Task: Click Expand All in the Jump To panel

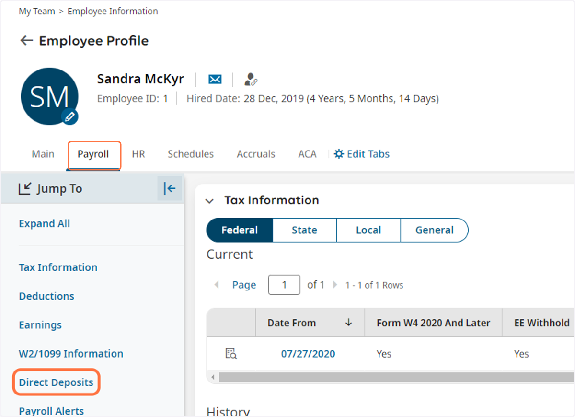Action: click(x=45, y=224)
